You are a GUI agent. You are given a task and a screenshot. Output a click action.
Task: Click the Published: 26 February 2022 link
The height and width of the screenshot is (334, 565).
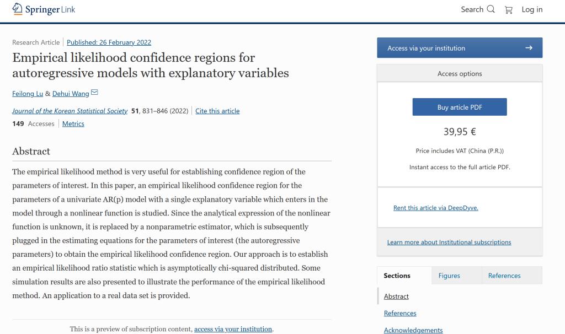click(x=109, y=42)
